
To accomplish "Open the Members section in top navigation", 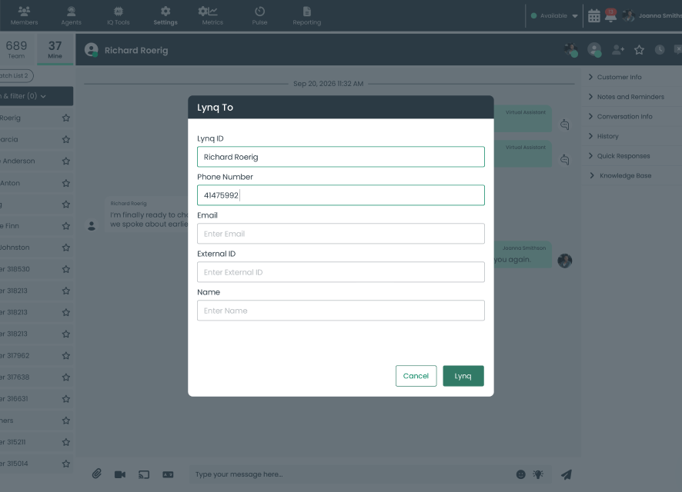I will [x=24, y=15].
